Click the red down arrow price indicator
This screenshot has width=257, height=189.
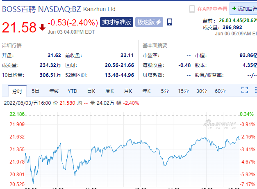pyautogui.click(x=42, y=27)
